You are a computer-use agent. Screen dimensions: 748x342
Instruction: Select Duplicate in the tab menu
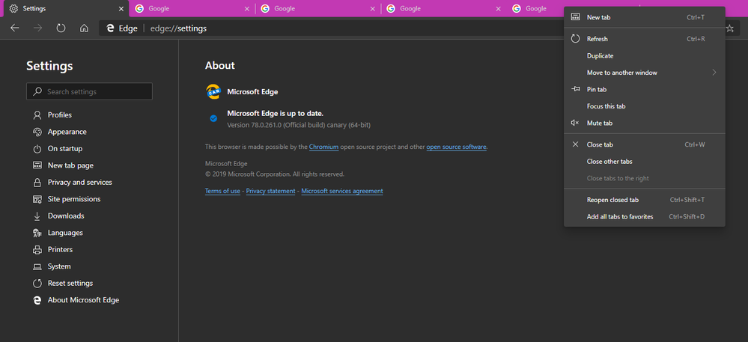pyautogui.click(x=645, y=56)
